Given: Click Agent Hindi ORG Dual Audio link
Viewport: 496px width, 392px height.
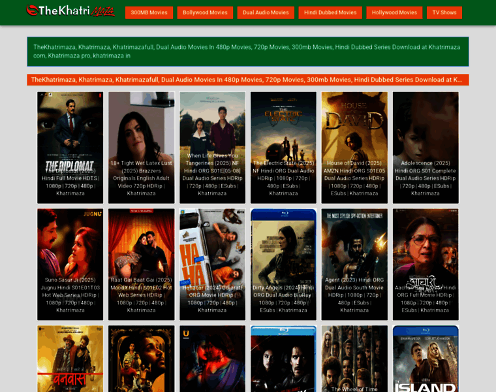Looking at the screenshot, I should [354, 295].
